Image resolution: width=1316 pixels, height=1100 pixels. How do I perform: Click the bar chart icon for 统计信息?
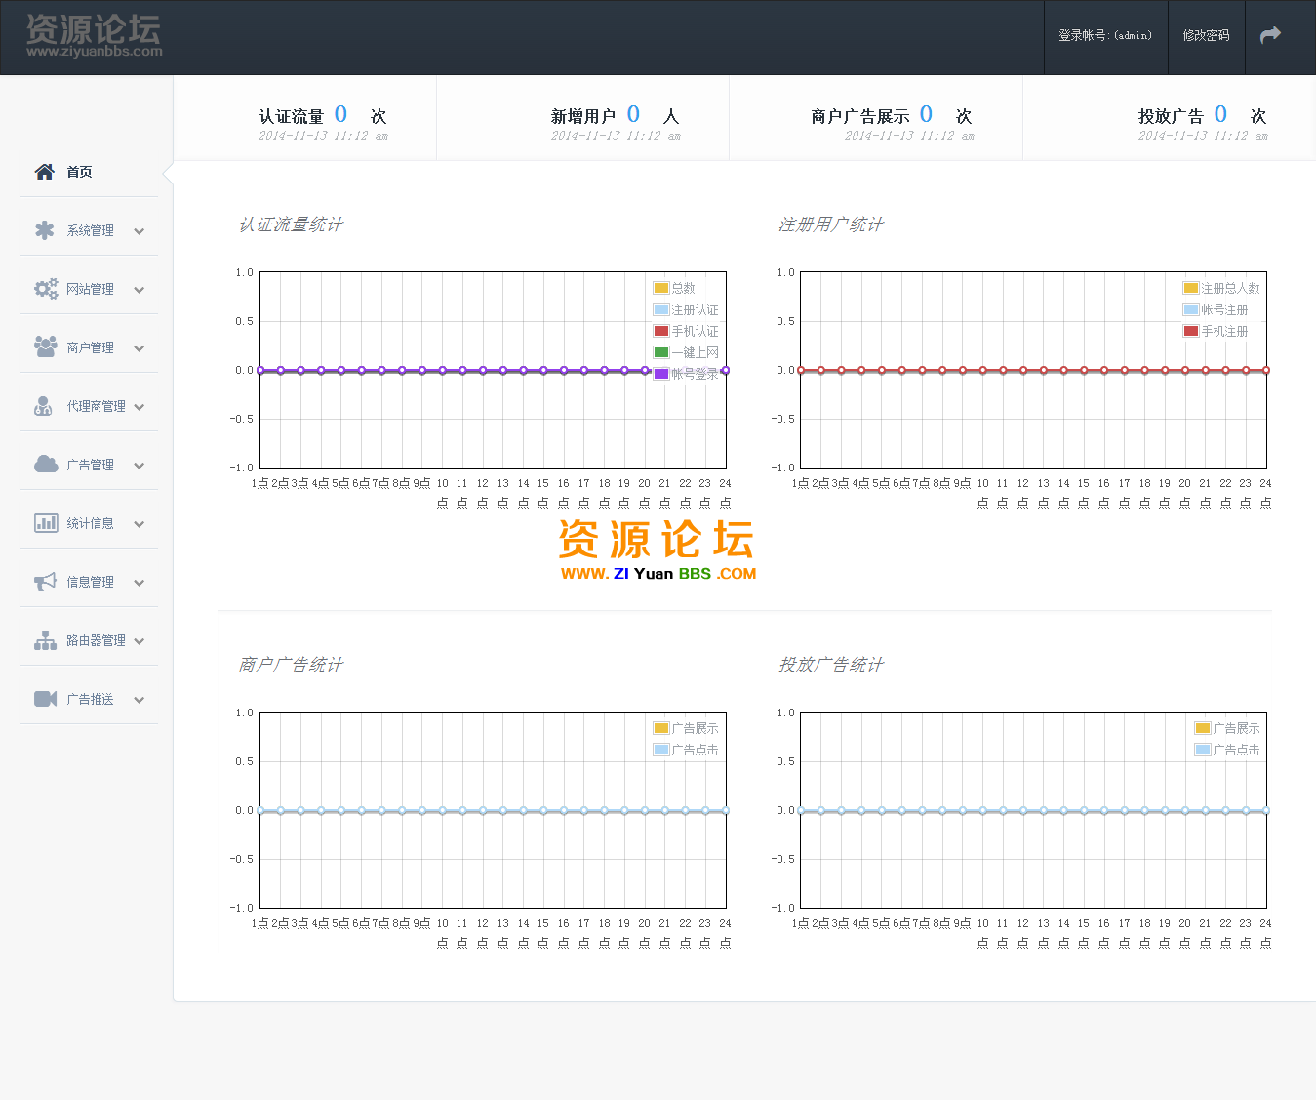click(46, 523)
